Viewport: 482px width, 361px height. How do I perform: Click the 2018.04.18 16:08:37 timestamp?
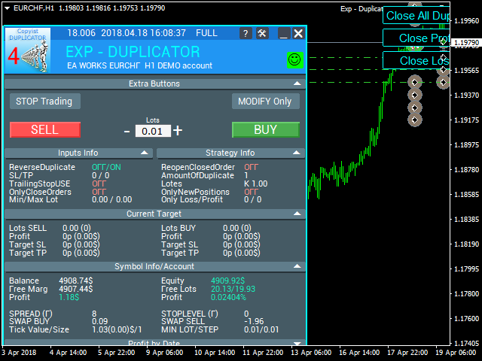144,33
